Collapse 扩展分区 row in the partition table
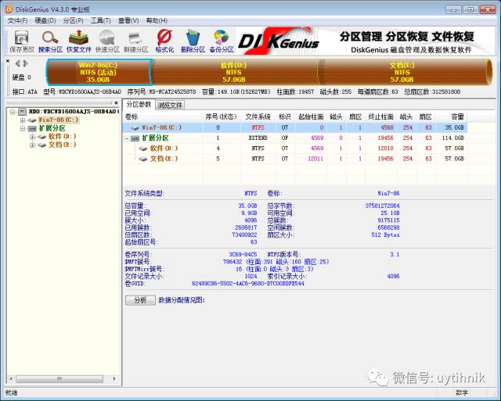 pos(127,138)
